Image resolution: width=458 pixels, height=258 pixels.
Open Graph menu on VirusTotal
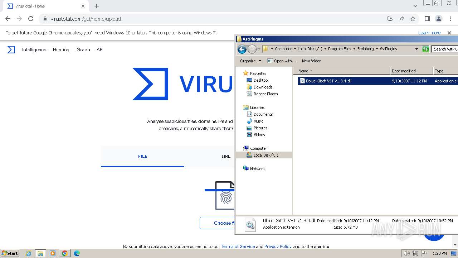(x=83, y=49)
